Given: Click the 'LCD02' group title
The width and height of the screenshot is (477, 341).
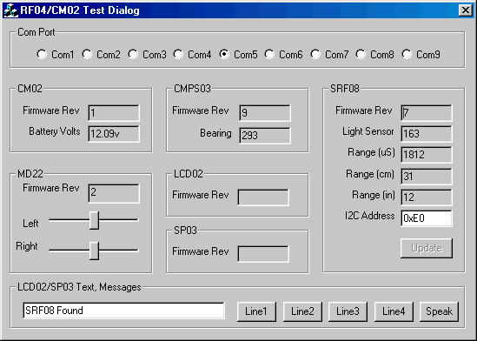Looking at the screenshot, I should tap(189, 174).
